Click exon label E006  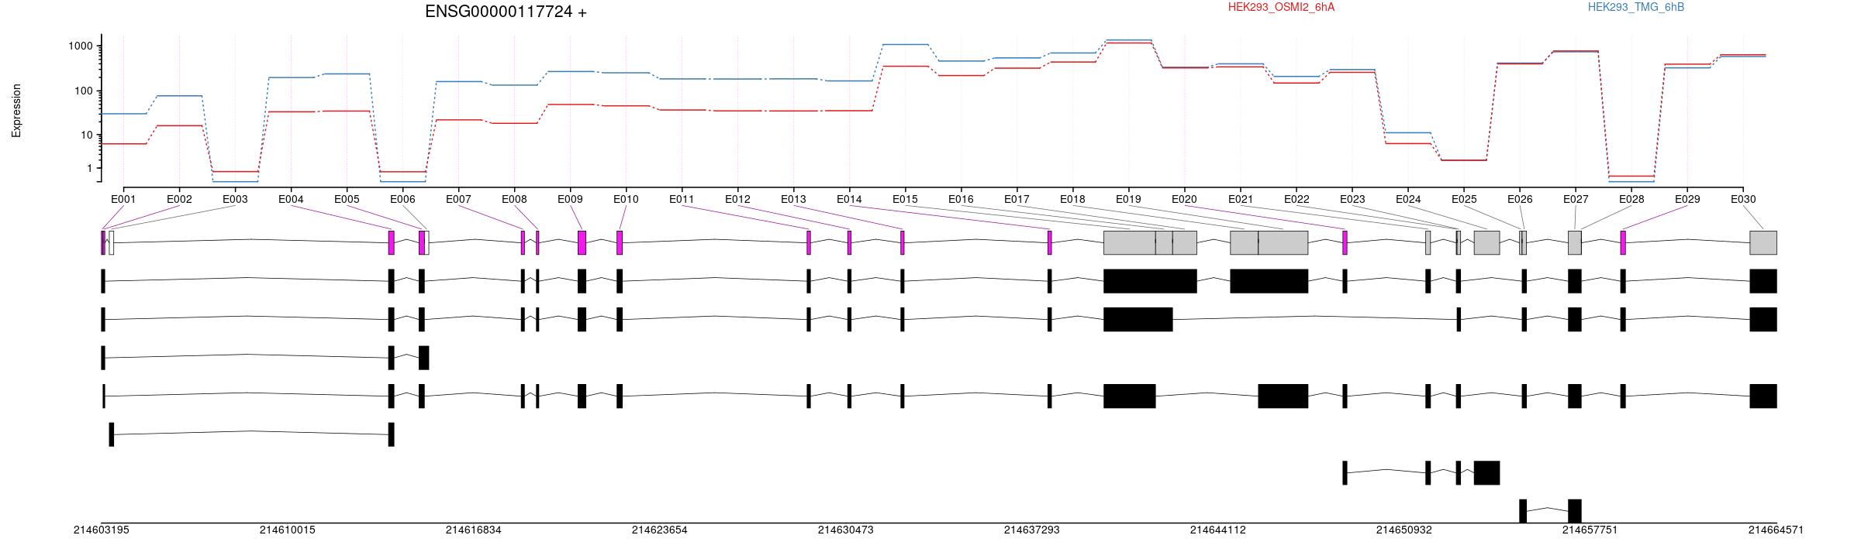[402, 199]
